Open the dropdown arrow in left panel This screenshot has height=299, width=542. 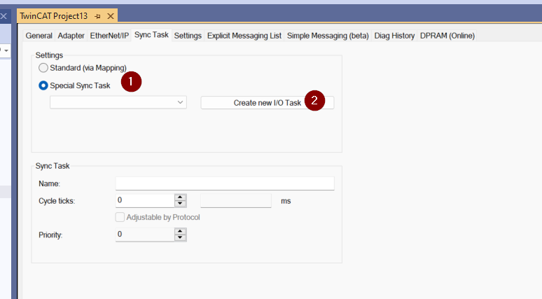[x=6, y=51]
